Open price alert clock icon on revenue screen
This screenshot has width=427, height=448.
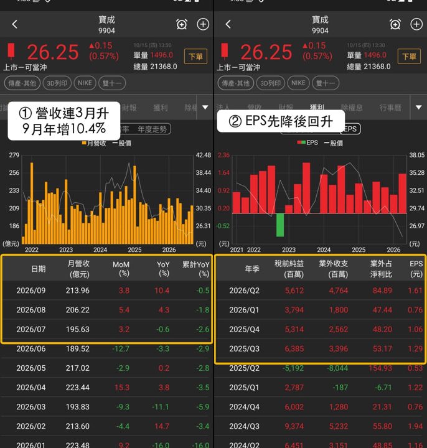182,24
